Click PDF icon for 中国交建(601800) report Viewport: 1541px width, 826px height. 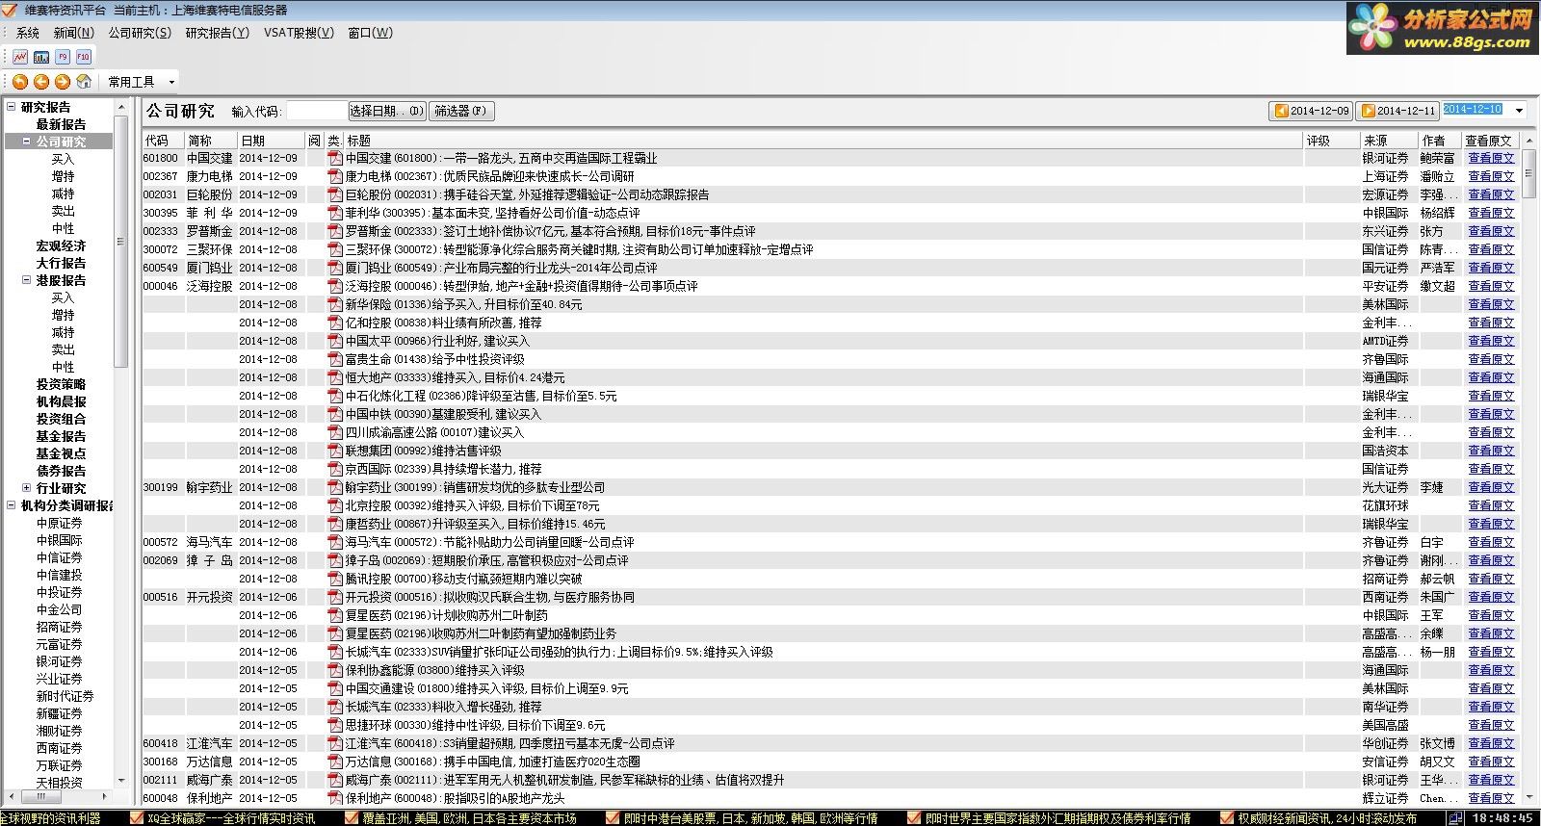[x=335, y=158]
